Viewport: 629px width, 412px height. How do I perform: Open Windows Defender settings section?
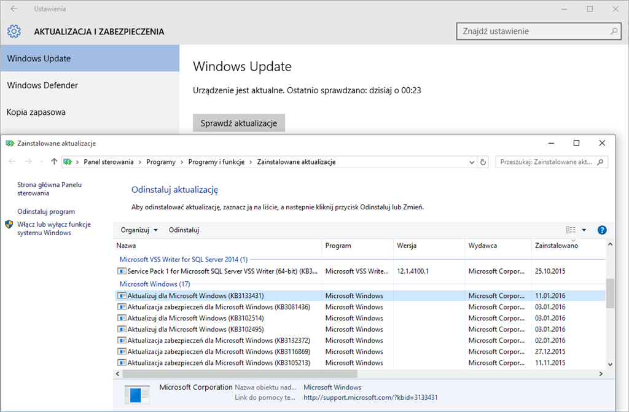(x=90, y=85)
